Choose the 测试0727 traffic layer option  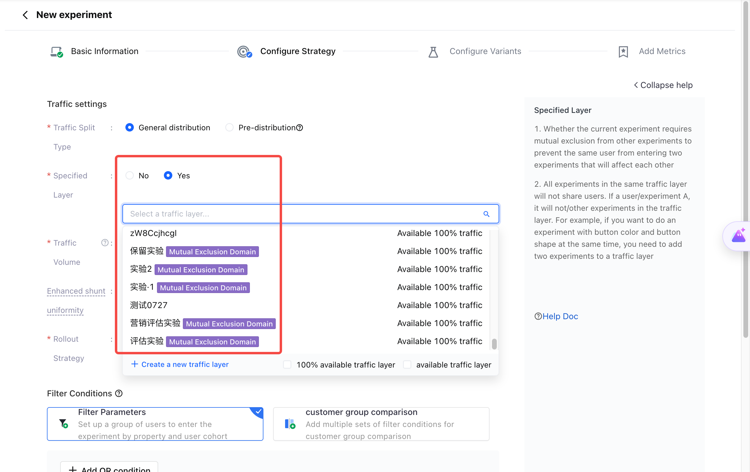click(x=306, y=305)
